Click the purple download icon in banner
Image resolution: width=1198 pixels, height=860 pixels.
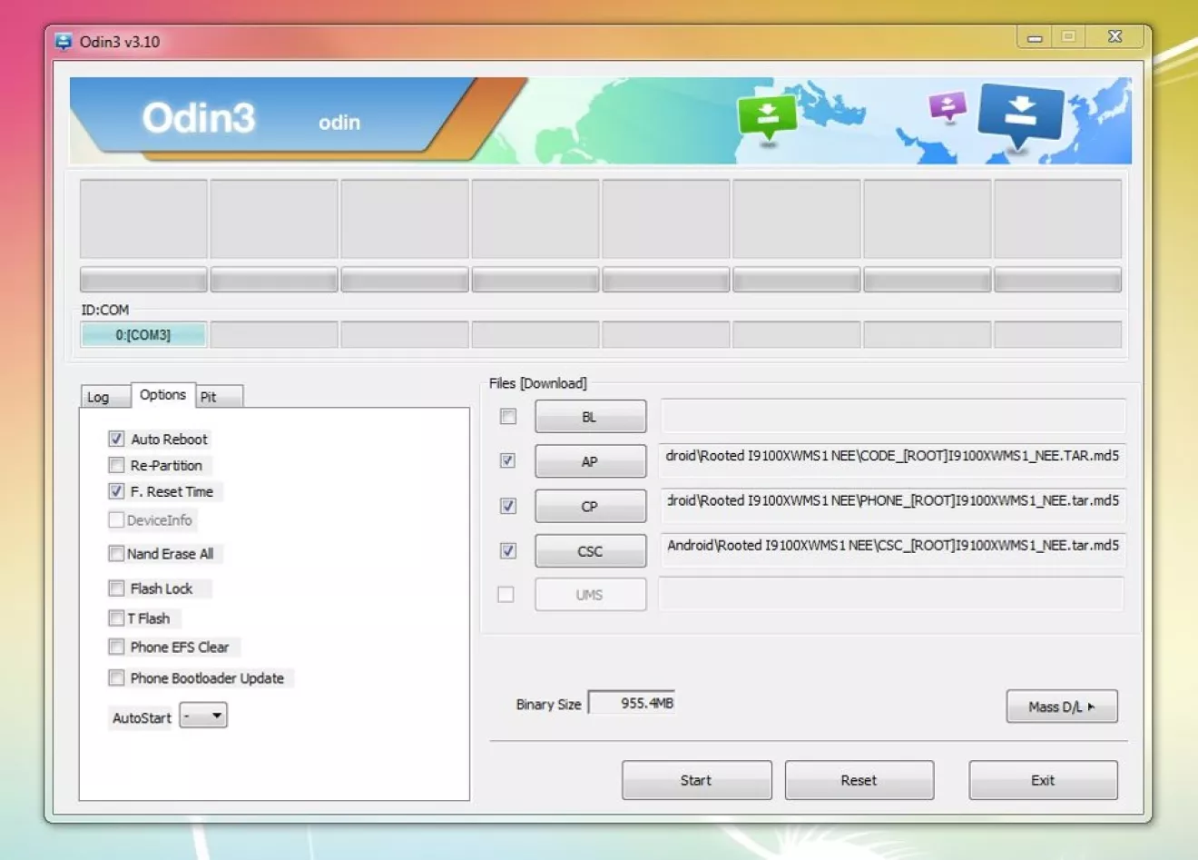pyautogui.click(x=948, y=106)
